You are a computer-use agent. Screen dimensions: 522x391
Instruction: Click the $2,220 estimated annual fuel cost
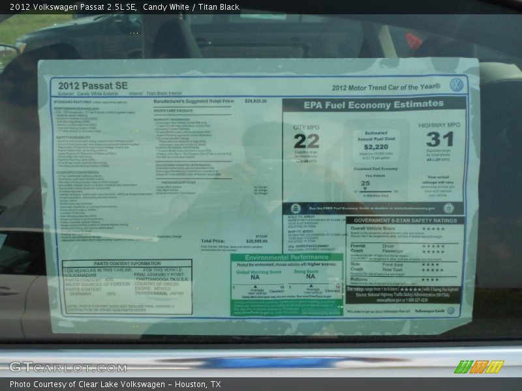coord(376,147)
